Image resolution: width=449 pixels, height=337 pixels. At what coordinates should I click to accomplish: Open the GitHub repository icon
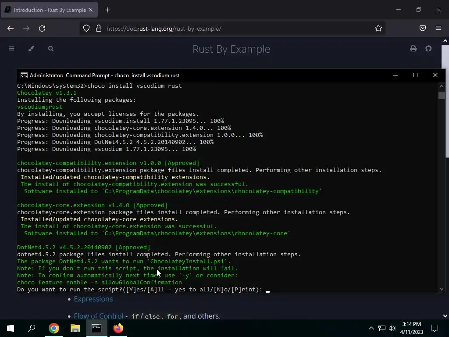[428, 48]
